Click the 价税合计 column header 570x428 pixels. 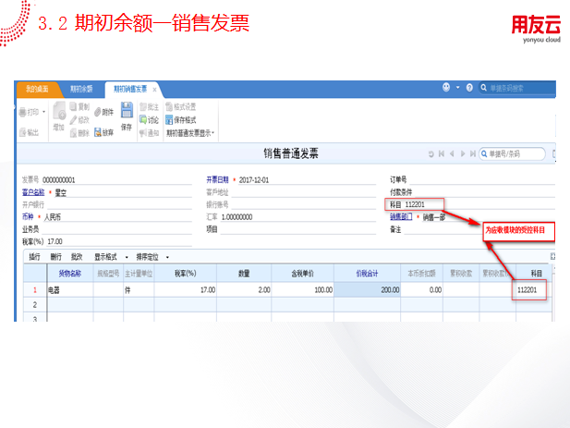pos(367,274)
